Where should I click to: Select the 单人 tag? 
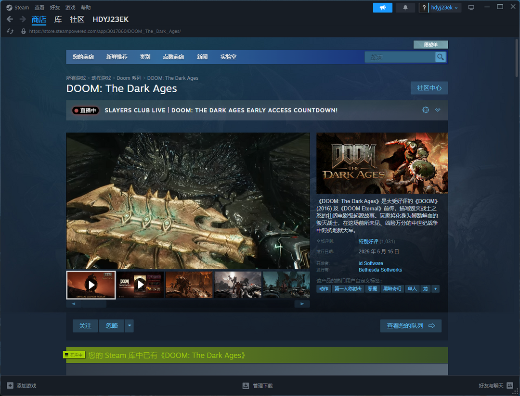(412, 289)
